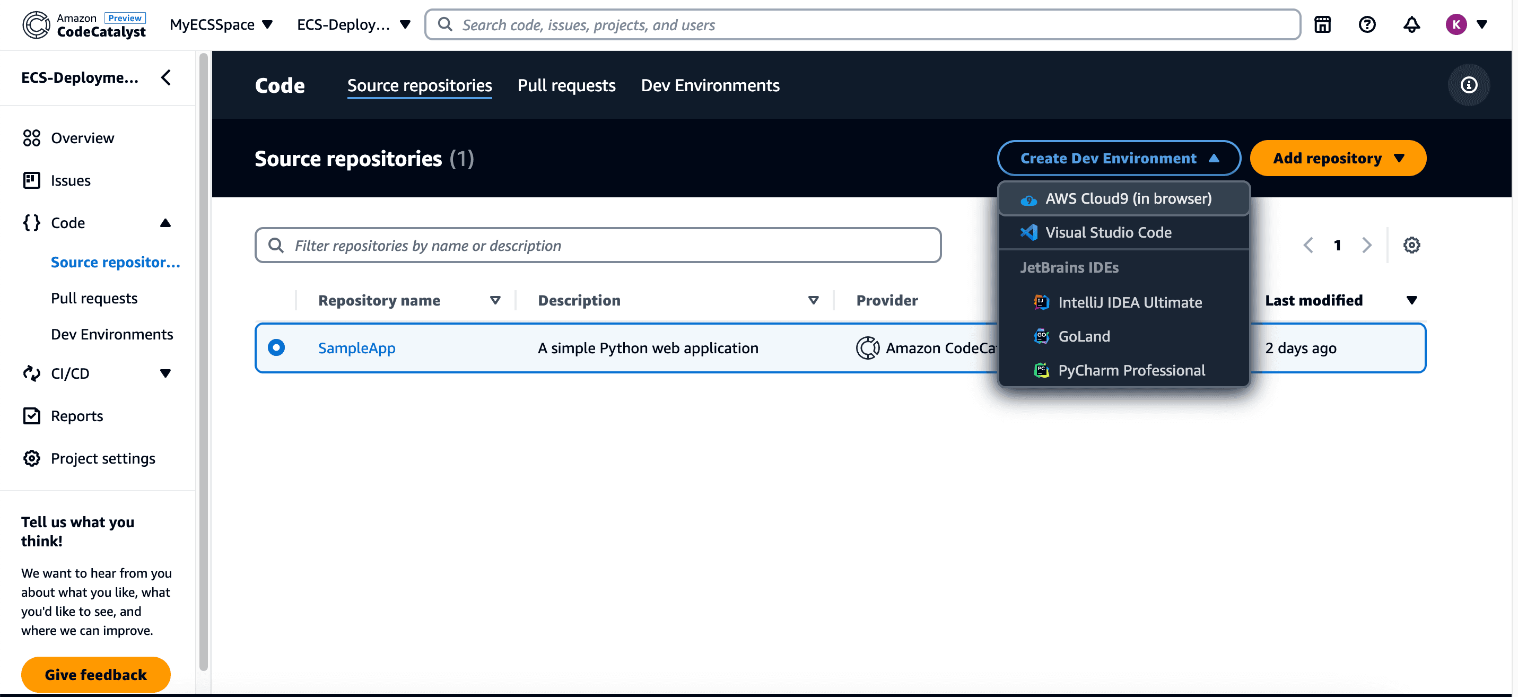
Task: Open the notifications bell icon
Action: click(x=1411, y=25)
